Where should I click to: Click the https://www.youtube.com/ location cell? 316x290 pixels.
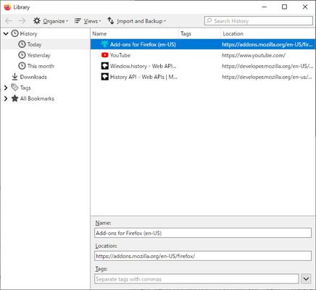254,55
